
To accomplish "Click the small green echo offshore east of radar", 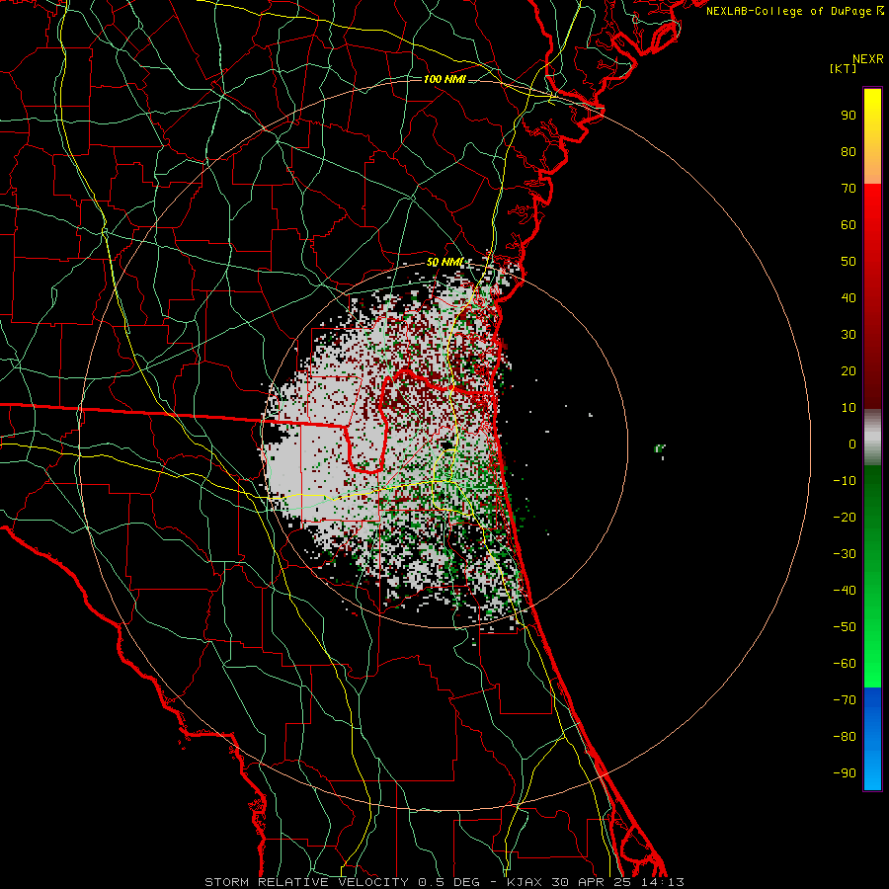I will click(x=660, y=449).
